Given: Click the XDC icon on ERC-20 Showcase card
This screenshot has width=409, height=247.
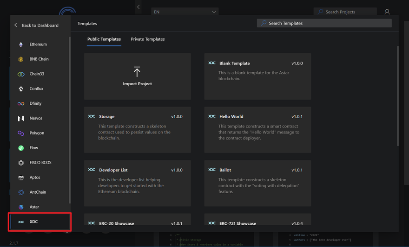Looking at the screenshot, I should click(x=92, y=223).
